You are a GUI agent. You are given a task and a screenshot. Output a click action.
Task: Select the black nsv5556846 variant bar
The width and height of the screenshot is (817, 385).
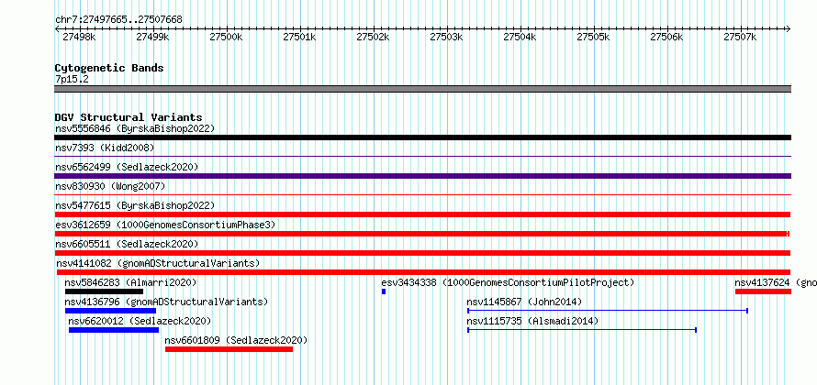click(422, 137)
